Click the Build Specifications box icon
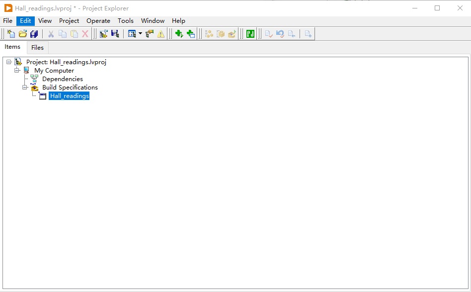 [35, 88]
